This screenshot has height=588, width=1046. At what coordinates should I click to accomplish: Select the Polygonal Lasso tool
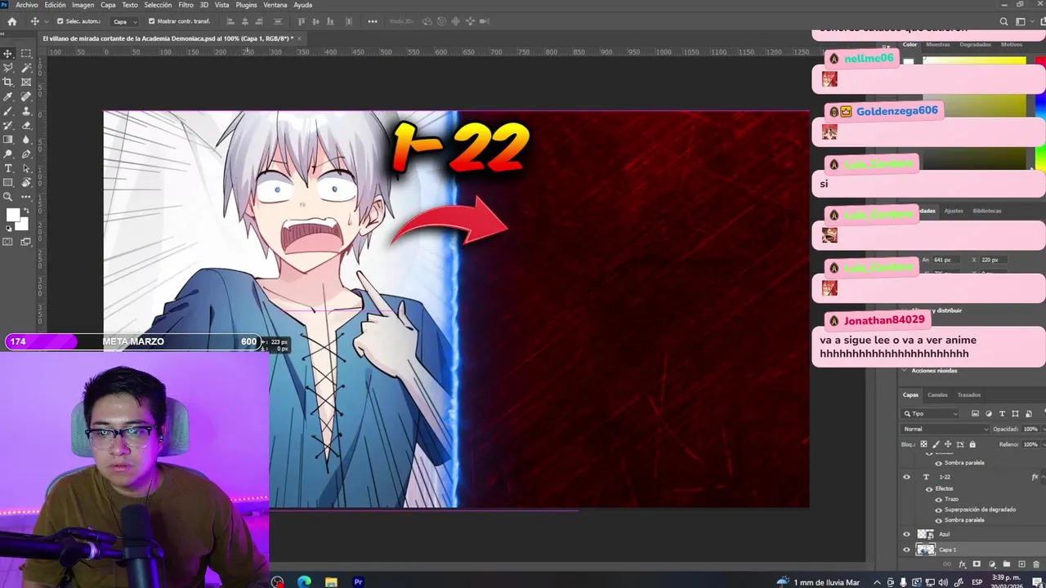(x=8, y=68)
